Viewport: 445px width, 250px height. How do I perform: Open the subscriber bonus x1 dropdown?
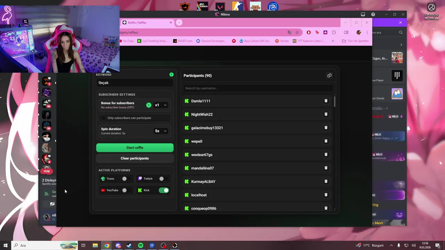tap(161, 105)
